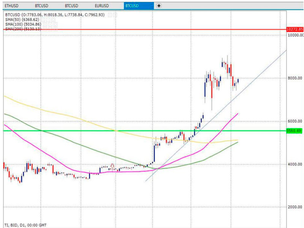Select the red down-arrow marker on chart
Viewport: 304px width, 228px height.
[112, 166]
